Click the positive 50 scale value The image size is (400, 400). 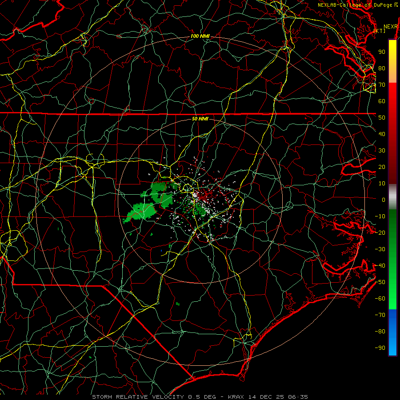pyautogui.click(x=382, y=118)
